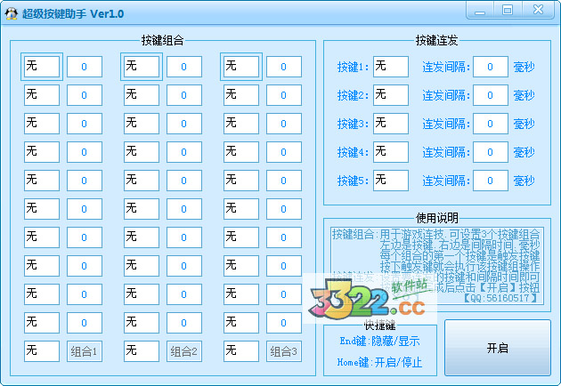
Task: Select the key field left of 组合2
Action: (142, 351)
